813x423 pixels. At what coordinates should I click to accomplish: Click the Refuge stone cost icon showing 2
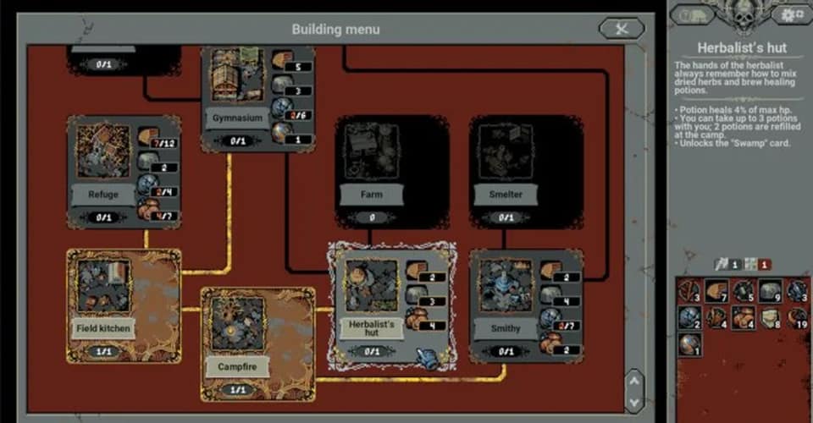(148, 161)
